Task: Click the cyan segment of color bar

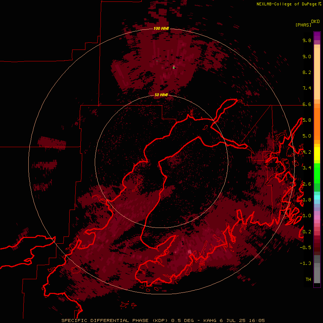Action: [317, 197]
